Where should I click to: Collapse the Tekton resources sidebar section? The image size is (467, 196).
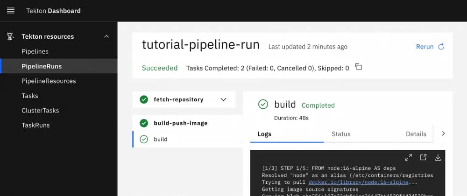106,36
